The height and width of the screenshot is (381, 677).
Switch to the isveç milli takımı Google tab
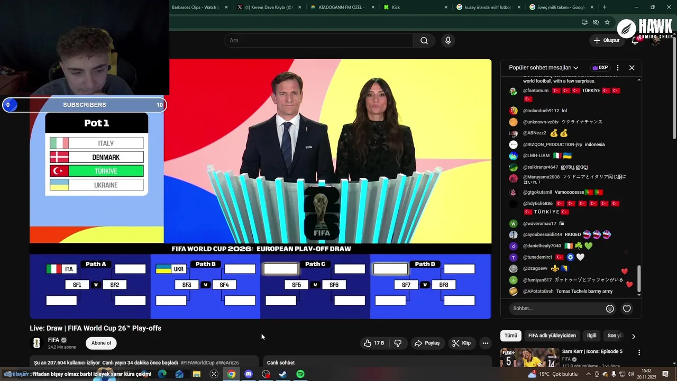(x=561, y=7)
